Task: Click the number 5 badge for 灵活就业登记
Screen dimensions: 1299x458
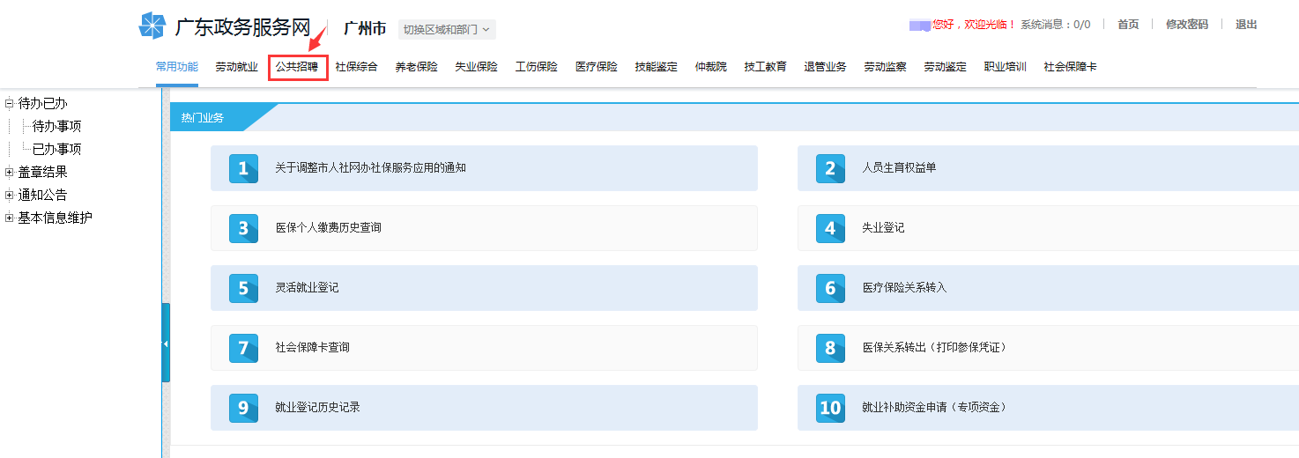Action: [x=243, y=288]
